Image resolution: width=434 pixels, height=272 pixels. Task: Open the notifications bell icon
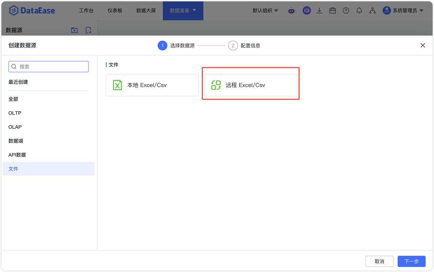point(359,11)
